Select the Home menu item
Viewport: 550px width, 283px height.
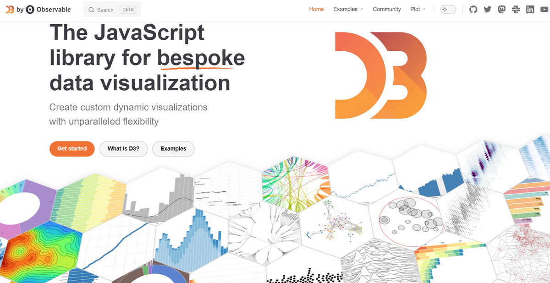click(316, 9)
